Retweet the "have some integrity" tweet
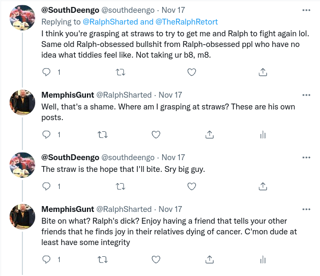The height and width of the screenshot is (276, 320). pyautogui.click(x=102, y=259)
